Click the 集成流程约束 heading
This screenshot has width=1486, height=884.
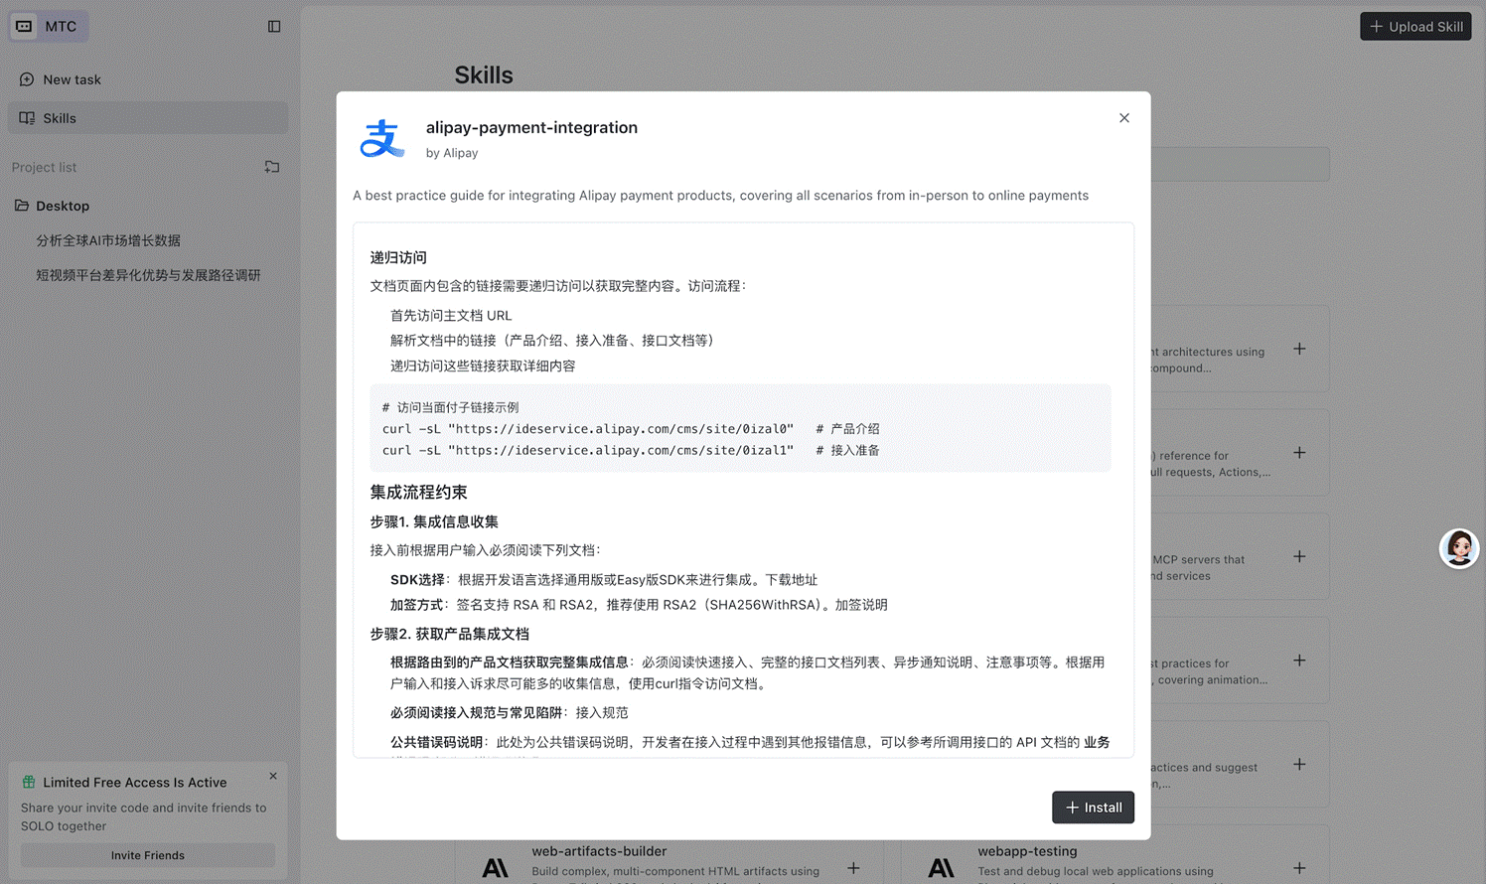418,493
